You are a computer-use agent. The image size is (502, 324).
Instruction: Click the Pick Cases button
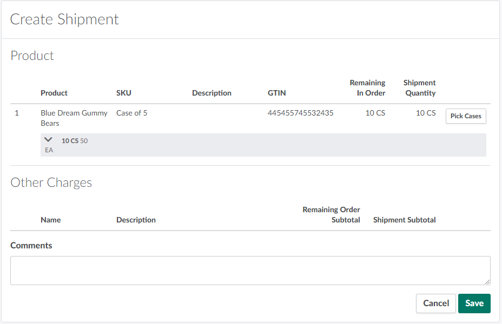[466, 116]
